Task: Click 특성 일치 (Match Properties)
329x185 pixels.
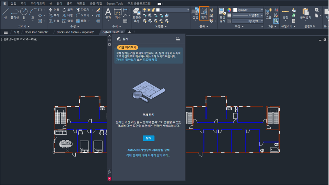Action: [222, 15]
